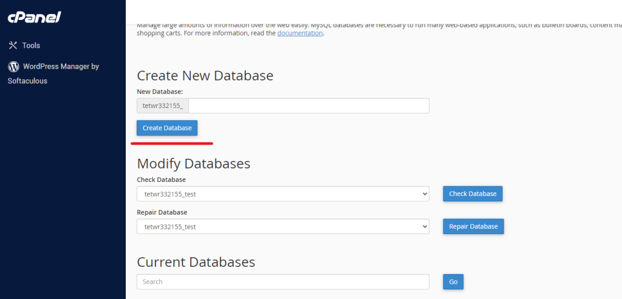622x299 pixels.
Task: Click the 'New Database:' field label
Action: coord(160,92)
